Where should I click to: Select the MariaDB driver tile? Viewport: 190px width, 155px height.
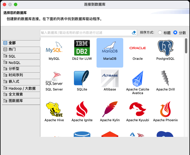tap(110, 53)
